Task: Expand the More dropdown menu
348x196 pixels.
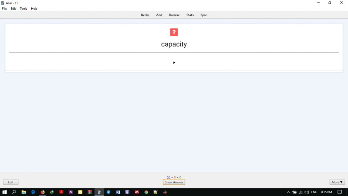Action: point(337,182)
